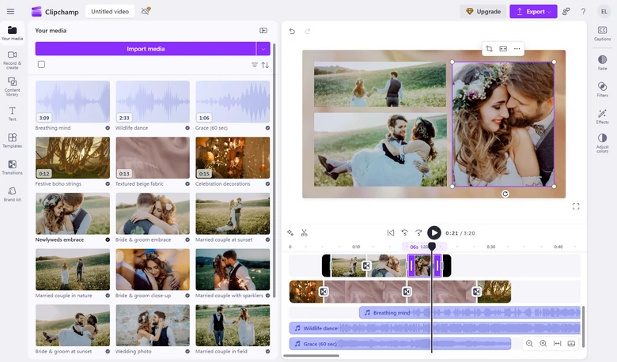The height and width of the screenshot is (362, 617).
Task: Open the Captions panel
Action: point(602,33)
